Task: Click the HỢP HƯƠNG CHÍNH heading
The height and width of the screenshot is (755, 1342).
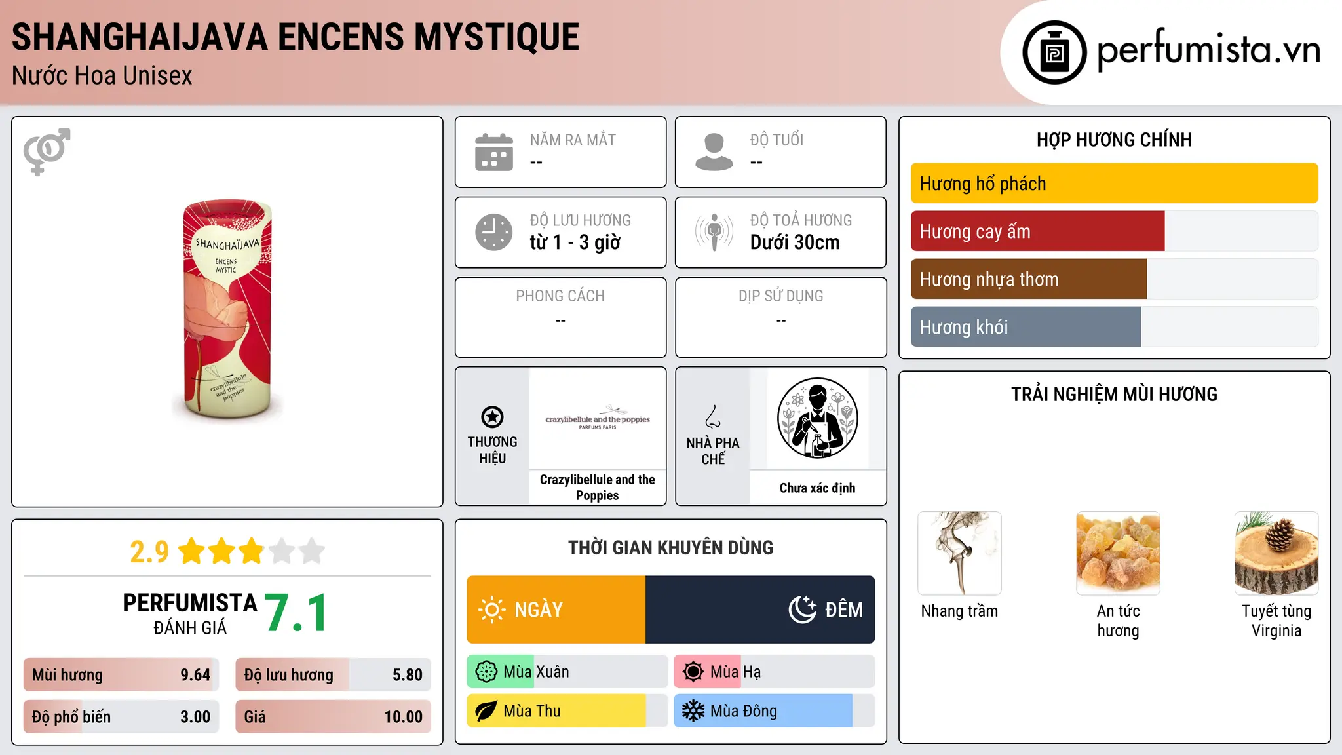Action: click(1114, 140)
